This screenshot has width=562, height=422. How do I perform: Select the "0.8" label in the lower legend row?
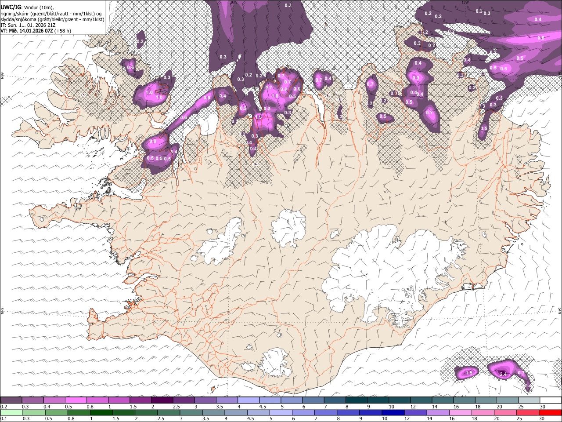pos(71,419)
